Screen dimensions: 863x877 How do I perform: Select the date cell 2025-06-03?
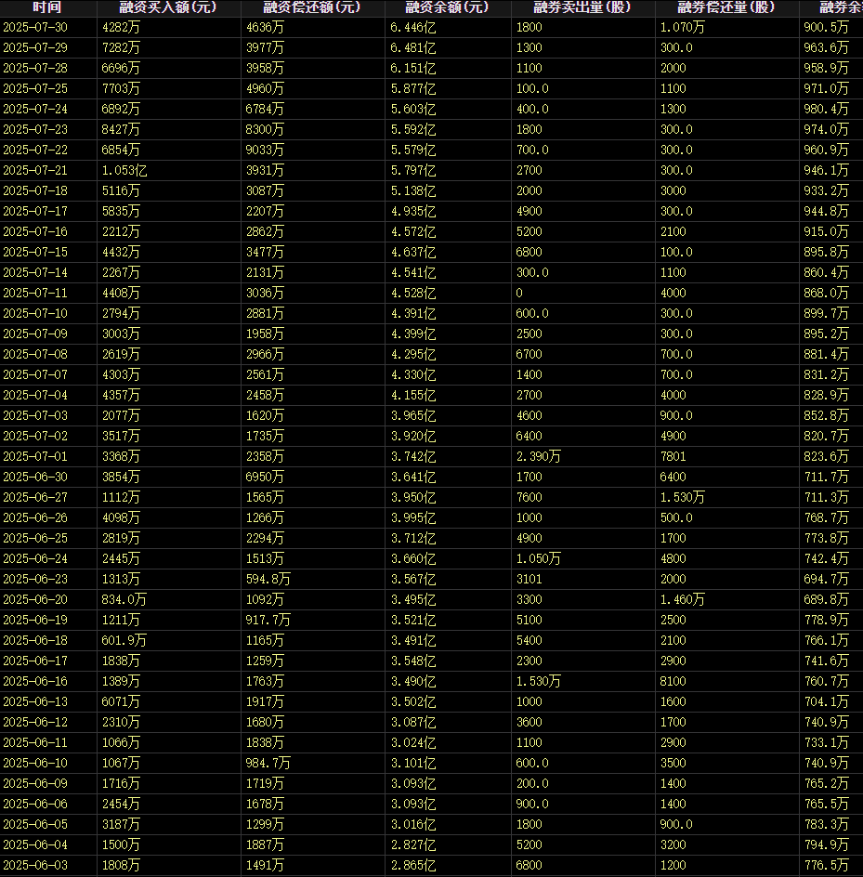click(x=35, y=866)
